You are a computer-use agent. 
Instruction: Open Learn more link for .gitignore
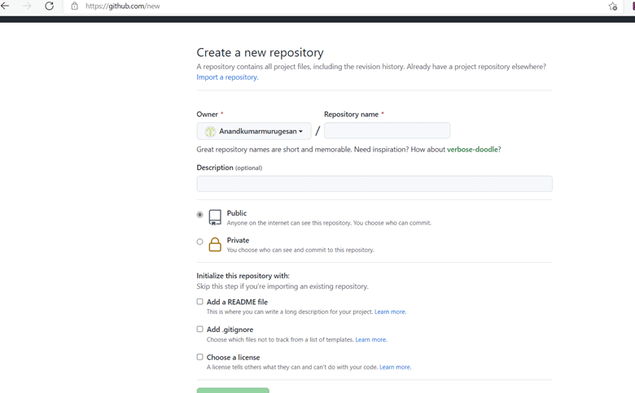tap(371, 339)
